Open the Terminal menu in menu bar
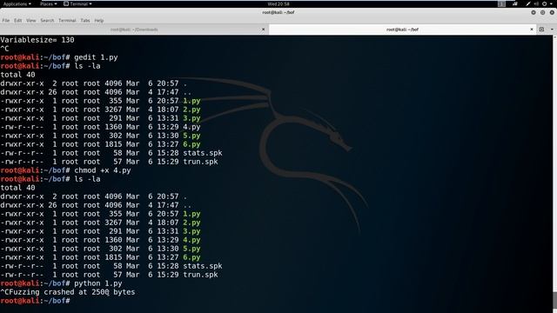557x313 pixels. coord(67,21)
